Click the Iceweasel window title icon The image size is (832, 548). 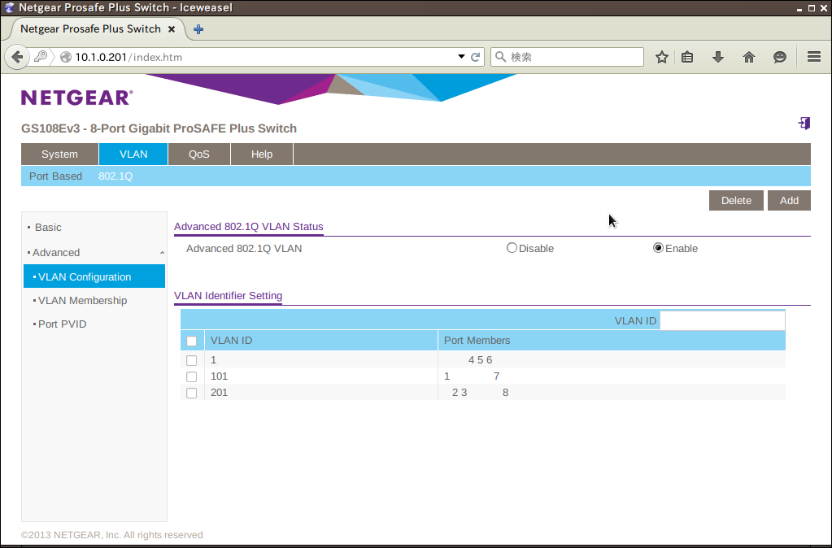[x=9, y=7]
